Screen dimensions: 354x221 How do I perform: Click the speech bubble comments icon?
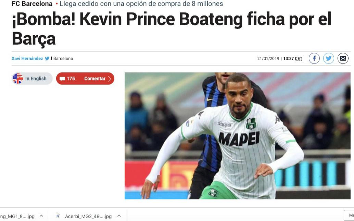click(x=62, y=79)
